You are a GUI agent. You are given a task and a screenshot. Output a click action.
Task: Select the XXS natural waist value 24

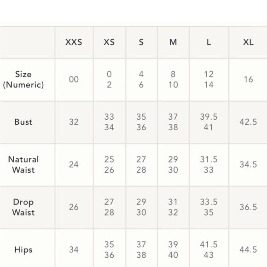[x=74, y=164]
